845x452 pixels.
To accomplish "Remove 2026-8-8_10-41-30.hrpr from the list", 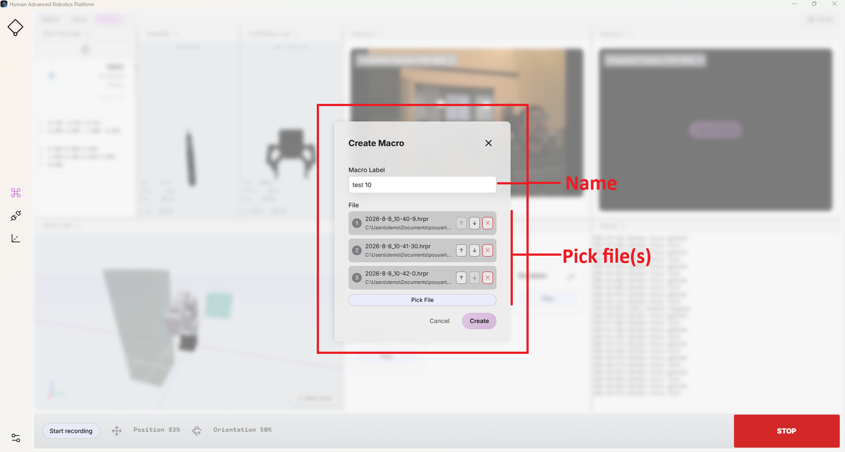I will [488, 250].
